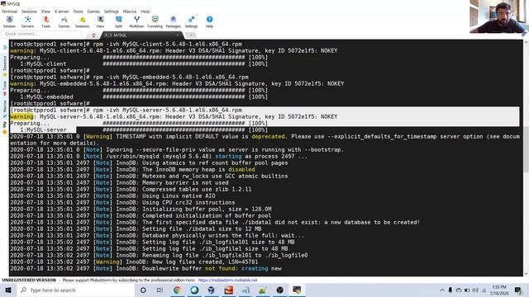Open the Packages toolbar icon
The image size is (529, 297).
(173, 22)
